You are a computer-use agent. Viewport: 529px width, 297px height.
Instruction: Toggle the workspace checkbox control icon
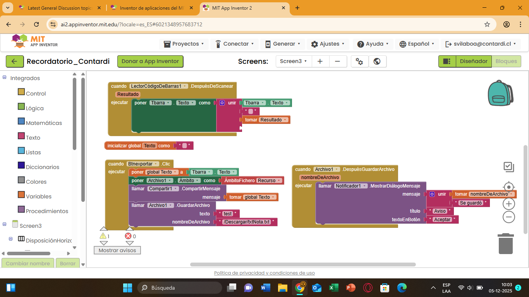pos(509,167)
